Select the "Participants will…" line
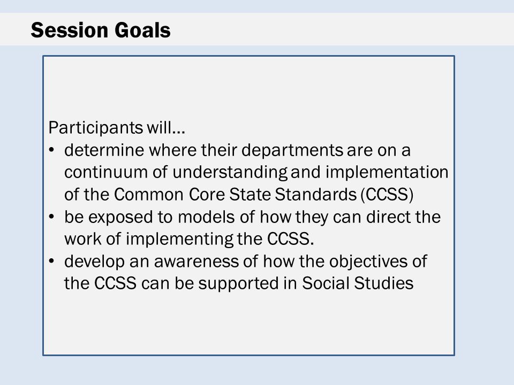The image size is (514, 385). pyautogui.click(x=117, y=128)
